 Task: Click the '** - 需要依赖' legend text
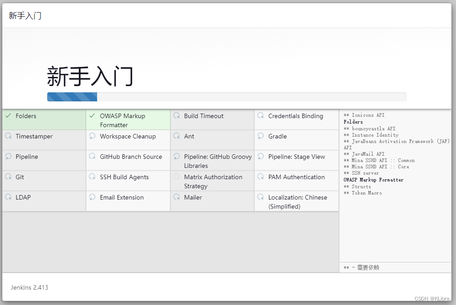[x=361, y=267]
